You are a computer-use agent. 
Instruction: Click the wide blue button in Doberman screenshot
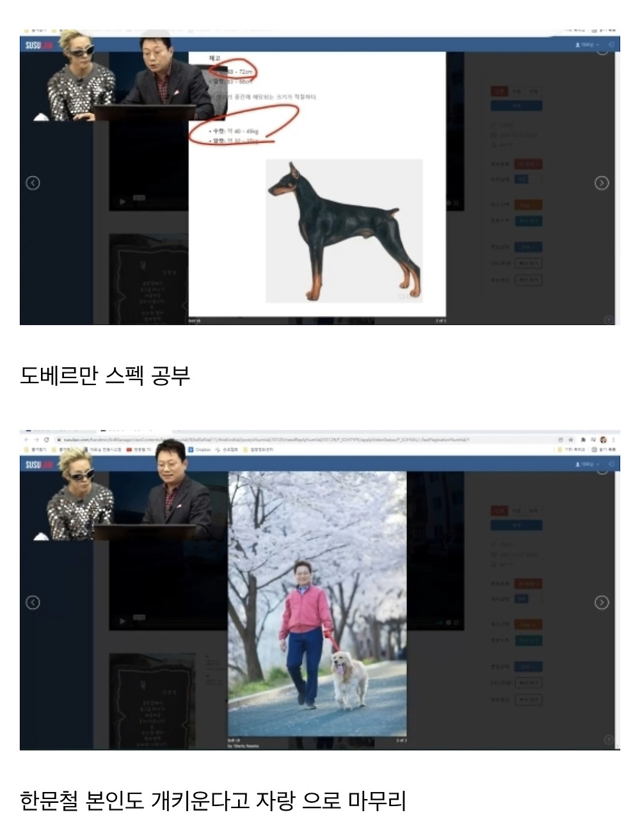click(516, 106)
